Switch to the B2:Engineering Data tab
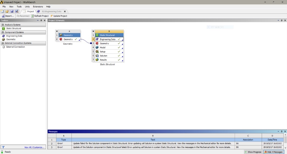This screenshot has height=154, width=287. click(x=51, y=12)
